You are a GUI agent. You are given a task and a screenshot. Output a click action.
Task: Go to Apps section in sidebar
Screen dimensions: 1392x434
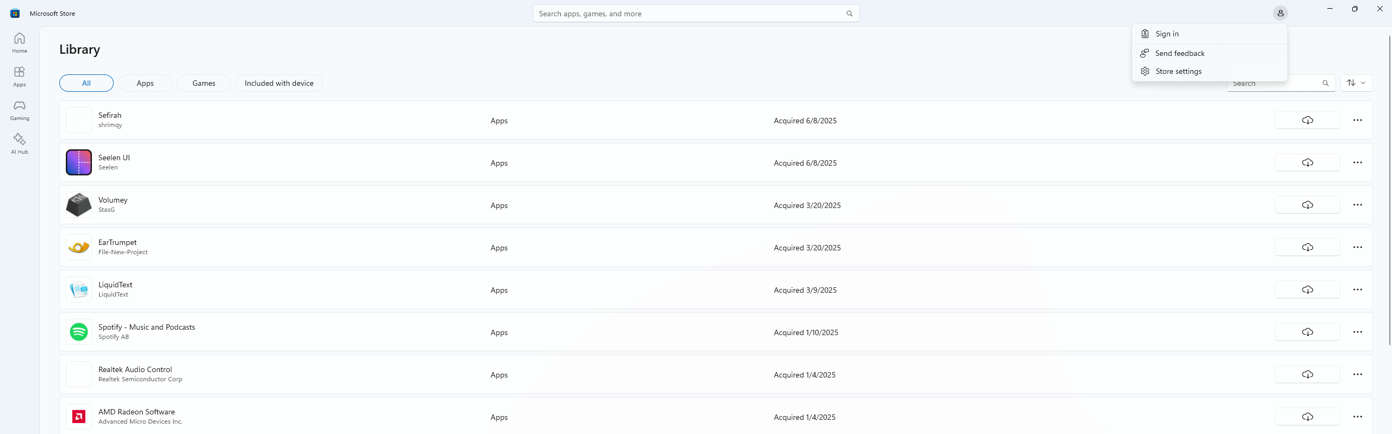point(20,77)
